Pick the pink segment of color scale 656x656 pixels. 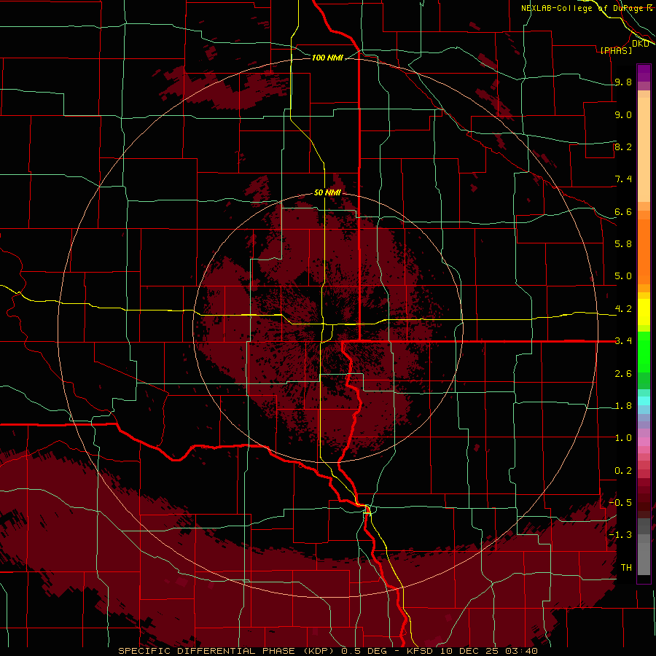tap(644, 442)
